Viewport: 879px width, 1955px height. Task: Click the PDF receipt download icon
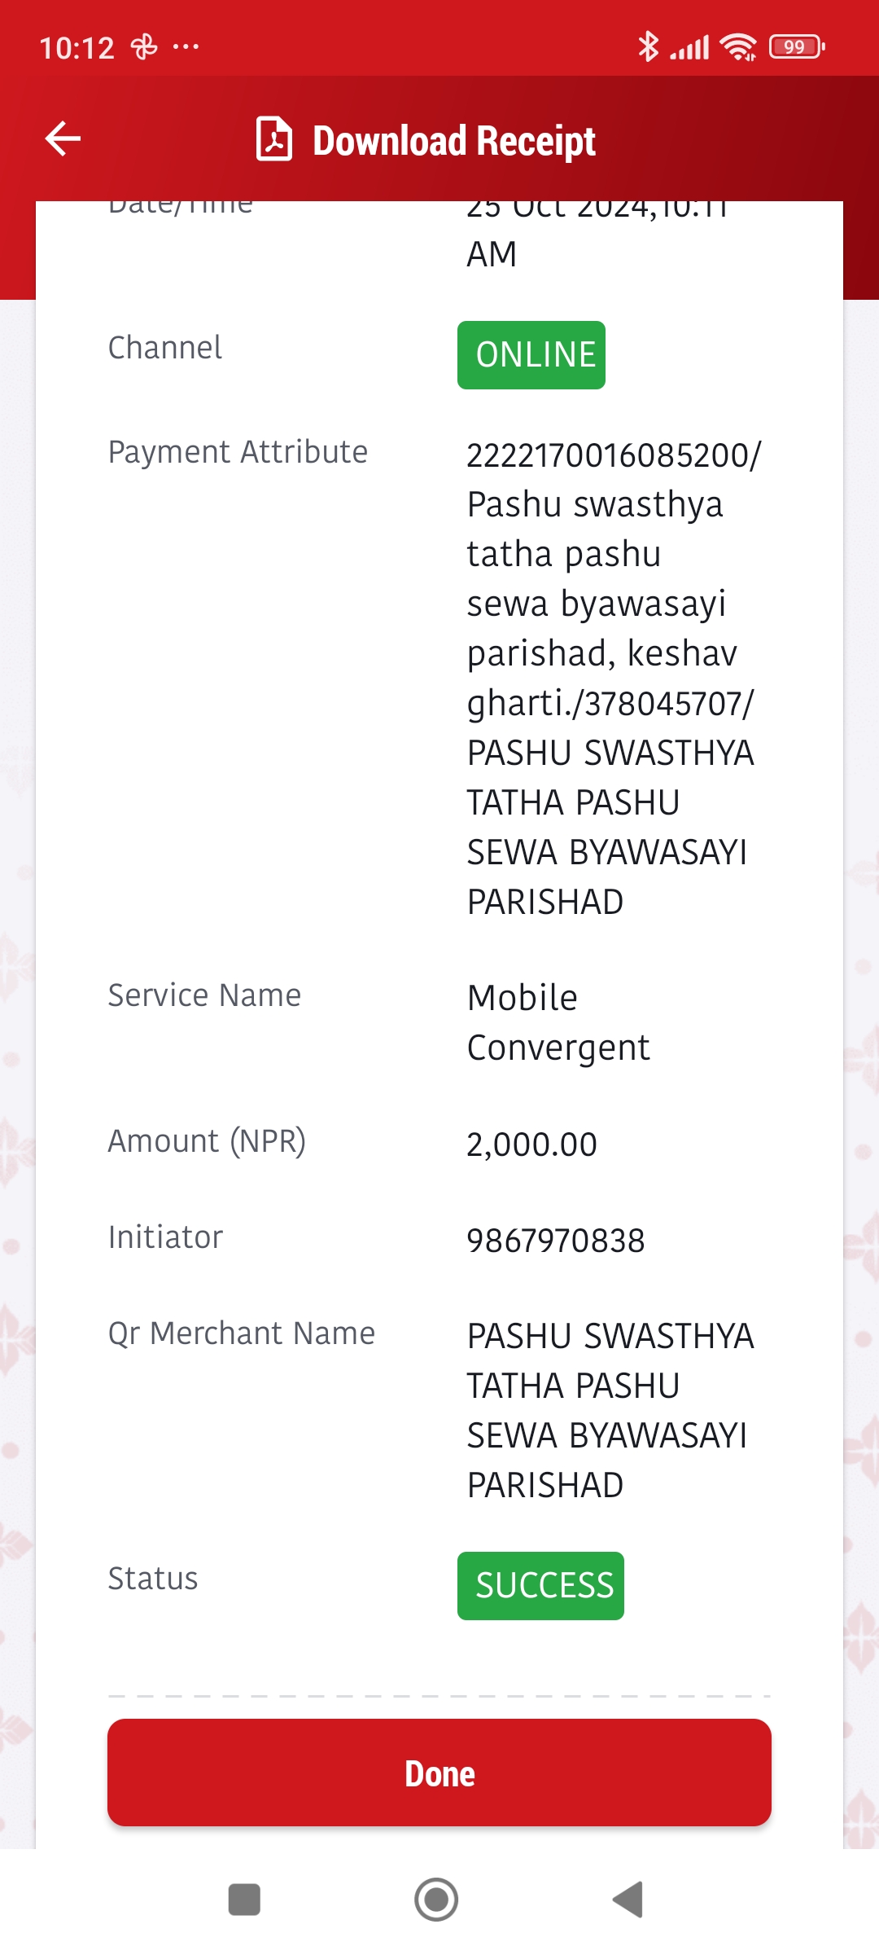(x=274, y=139)
